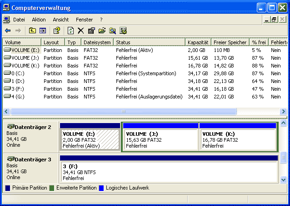Click the Up one level folder icon
The width and height of the screenshot is (290, 206).
click(x=32, y=31)
